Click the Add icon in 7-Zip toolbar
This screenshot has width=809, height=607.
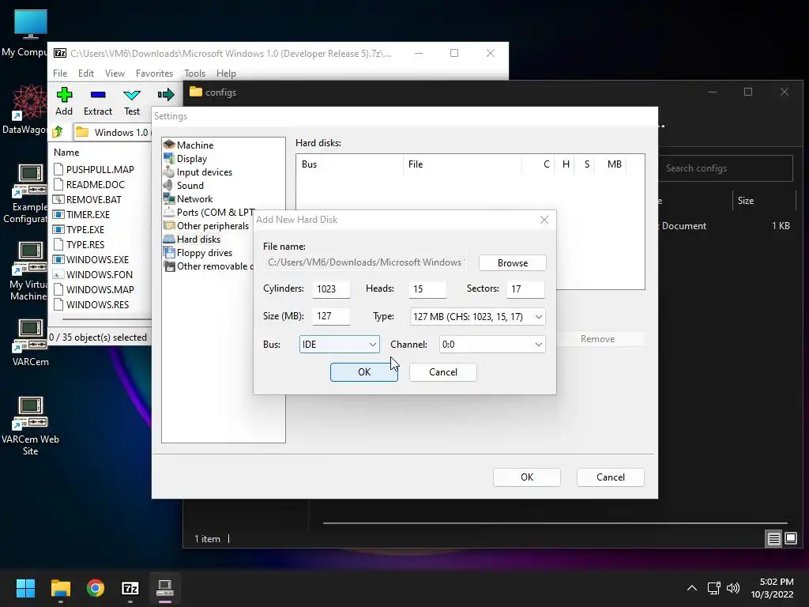point(64,95)
